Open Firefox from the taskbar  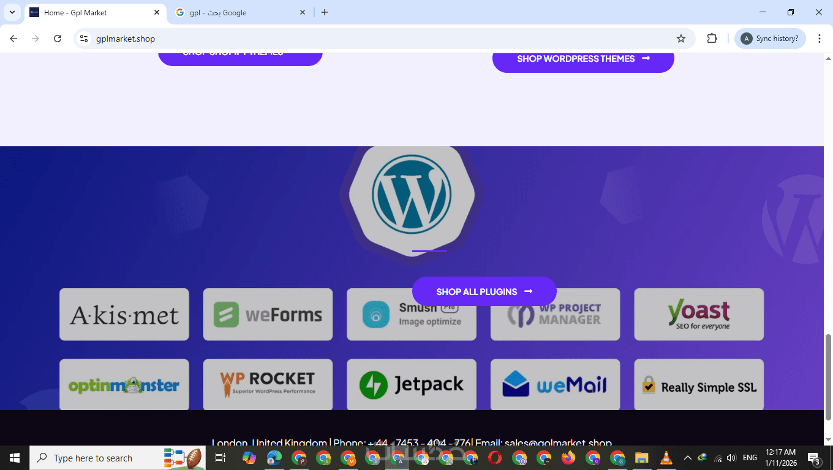coord(568,458)
